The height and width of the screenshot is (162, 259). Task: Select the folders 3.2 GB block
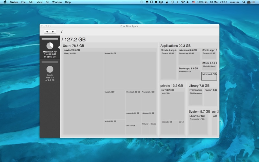click(x=169, y=127)
